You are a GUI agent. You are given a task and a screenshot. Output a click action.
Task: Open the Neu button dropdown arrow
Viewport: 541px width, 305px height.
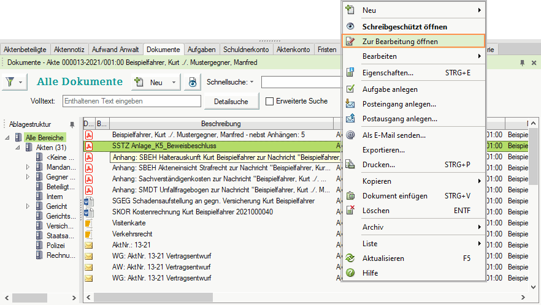click(x=174, y=82)
